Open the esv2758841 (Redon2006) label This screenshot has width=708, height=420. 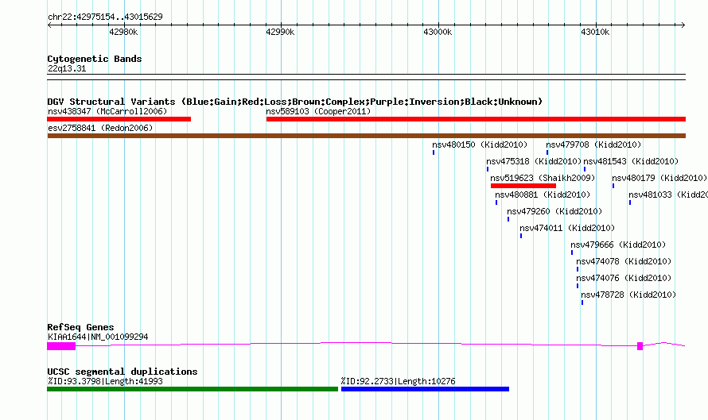click(x=100, y=128)
